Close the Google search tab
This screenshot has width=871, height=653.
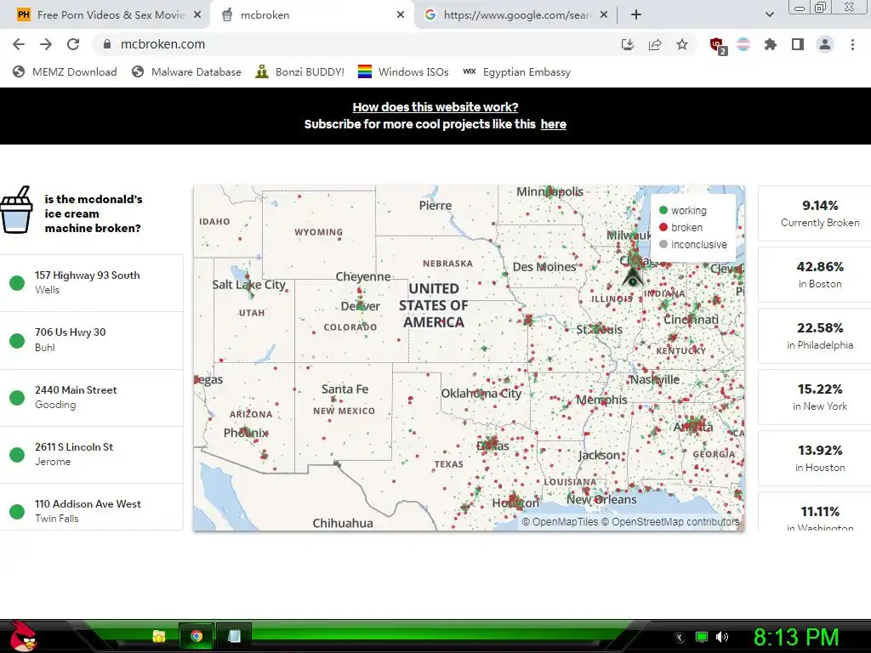click(x=605, y=15)
